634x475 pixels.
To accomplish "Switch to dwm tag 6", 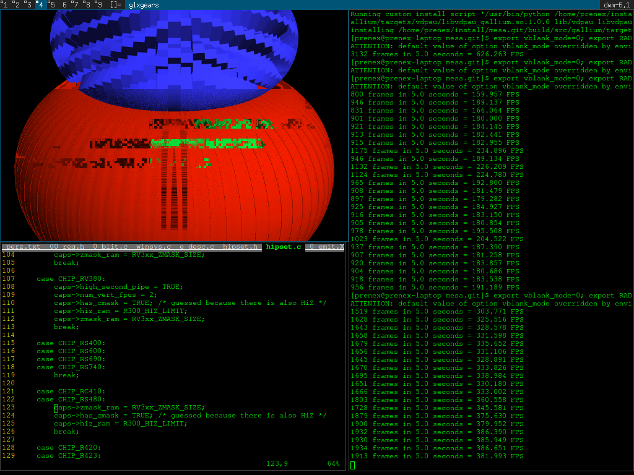I will [x=64, y=5].
